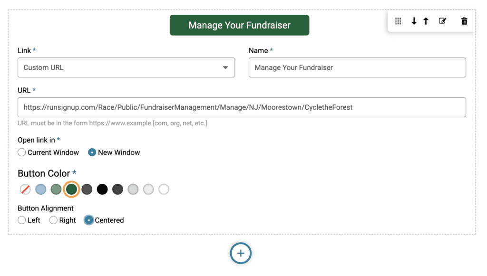Click the Manage Your Fundraiser green button
Image resolution: width=487 pixels, height=276 pixels.
pyautogui.click(x=239, y=25)
